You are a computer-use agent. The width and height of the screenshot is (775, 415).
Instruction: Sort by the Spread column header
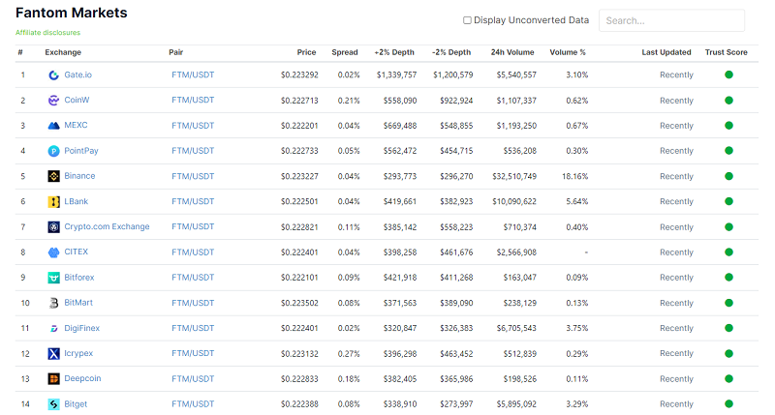pos(344,52)
